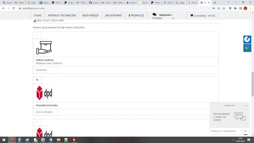The image size is (254, 143).
Task: Open FileZilla from the taskbar
Action: click(x=74, y=140)
